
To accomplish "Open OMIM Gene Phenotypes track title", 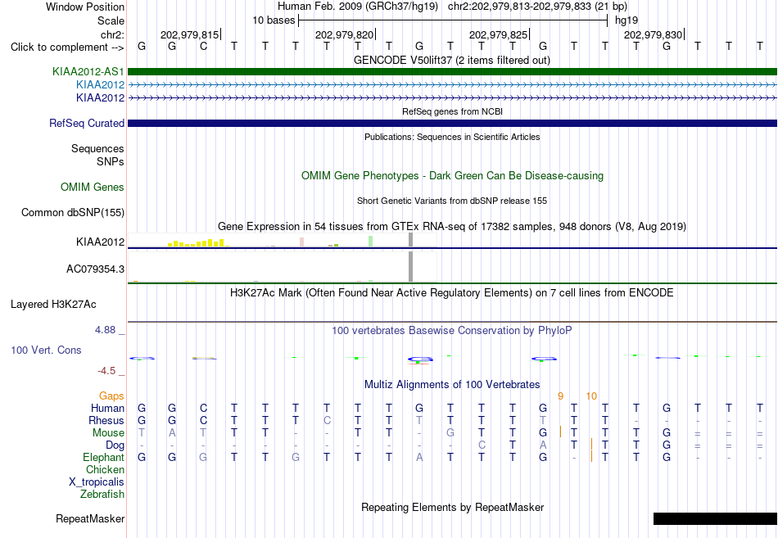I will pos(452,176).
